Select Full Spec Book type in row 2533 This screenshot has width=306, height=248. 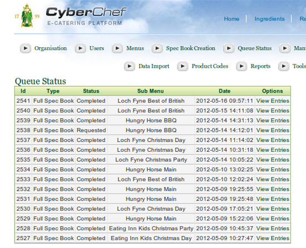[x=53, y=179]
